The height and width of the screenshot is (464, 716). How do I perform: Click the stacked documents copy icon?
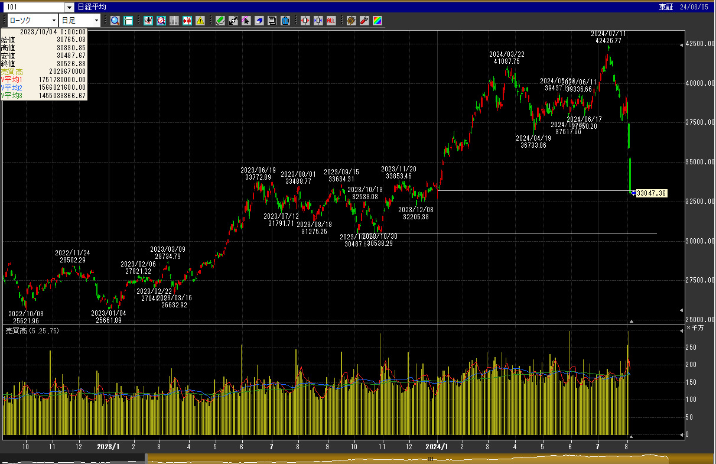[272, 21]
